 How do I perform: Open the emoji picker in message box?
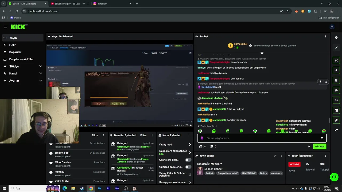pos(322,138)
